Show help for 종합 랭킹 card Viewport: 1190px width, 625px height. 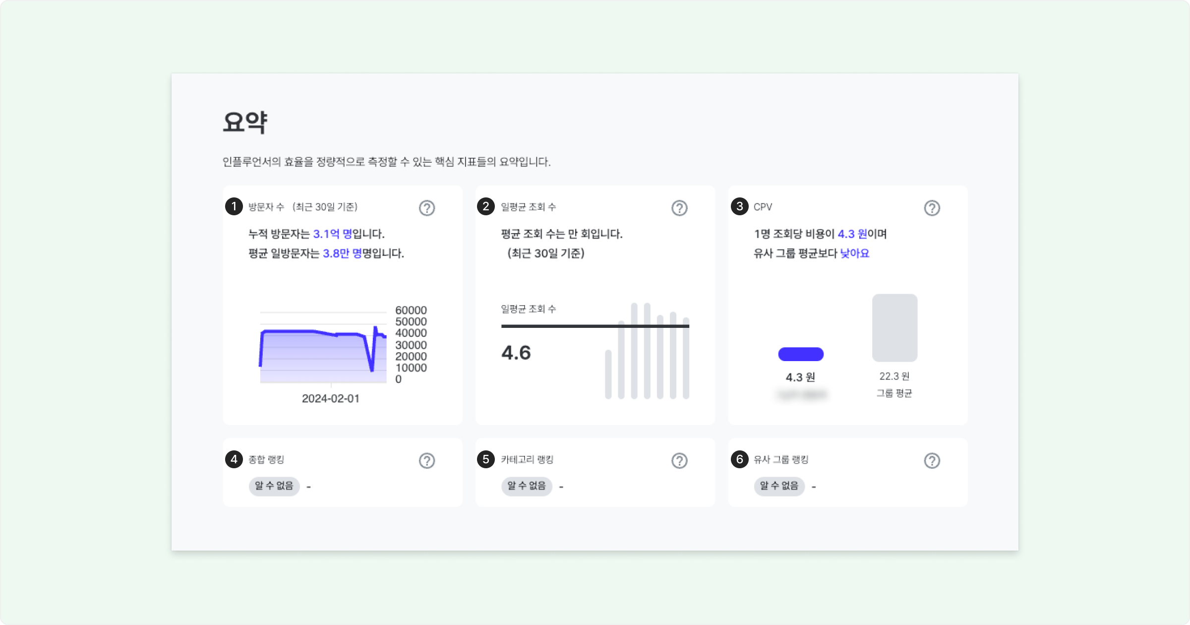click(426, 460)
